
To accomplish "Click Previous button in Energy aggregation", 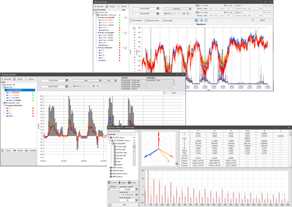I will pyautogui.click(x=77, y=86).
